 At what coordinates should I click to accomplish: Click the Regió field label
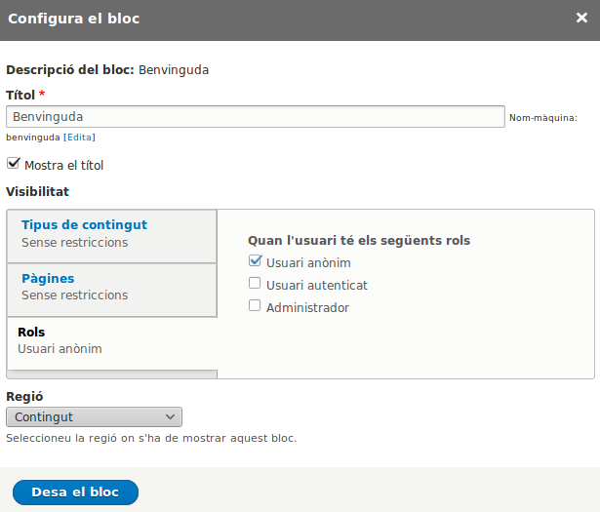click(x=24, y=397)
